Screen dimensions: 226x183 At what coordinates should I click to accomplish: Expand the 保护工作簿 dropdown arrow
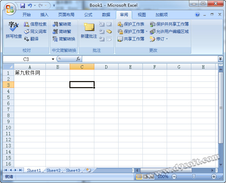[x=147, y=31]
